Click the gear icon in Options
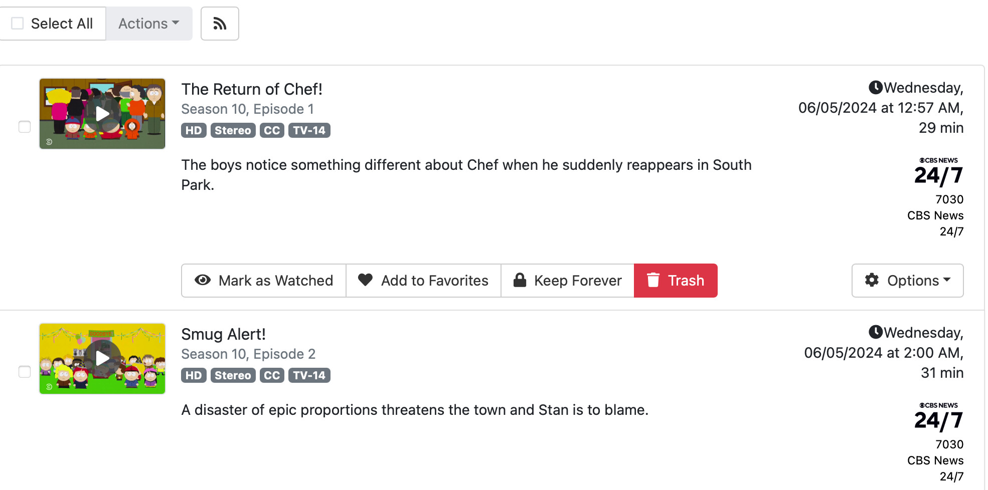Viewport: 988px width, 490px height. (x=872, y=280)
